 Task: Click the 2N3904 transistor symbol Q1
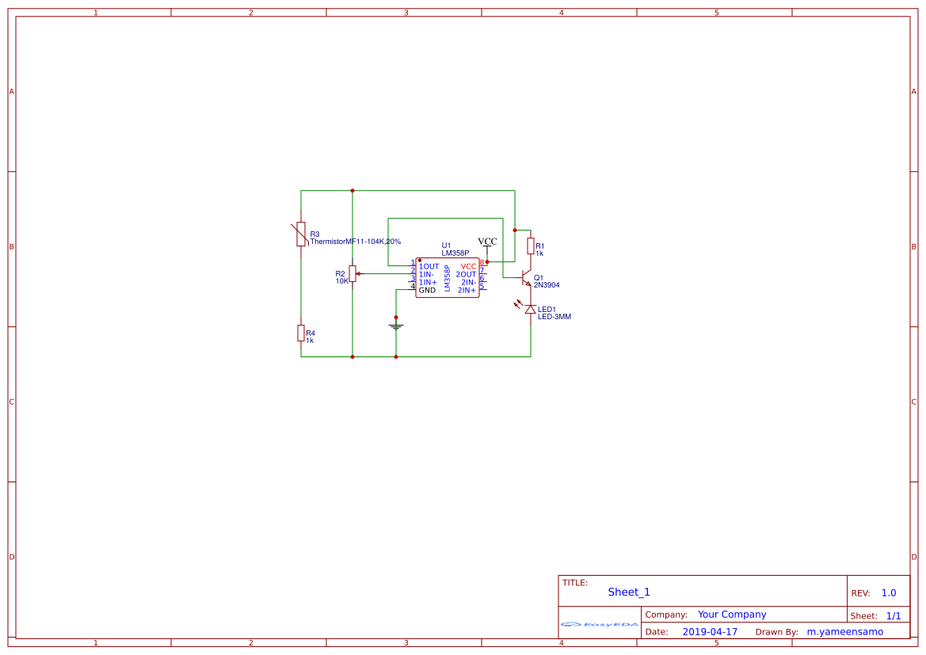[x=524, y=280]
